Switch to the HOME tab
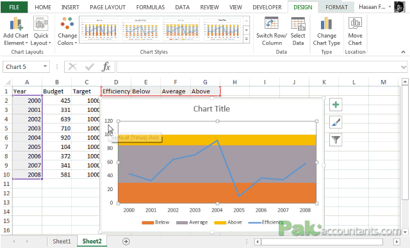Viewport: 410px width, 248px height. click(x=43, y=7)
